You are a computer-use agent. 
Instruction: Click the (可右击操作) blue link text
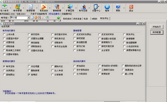pyautogui.click(x=55, y=14)
